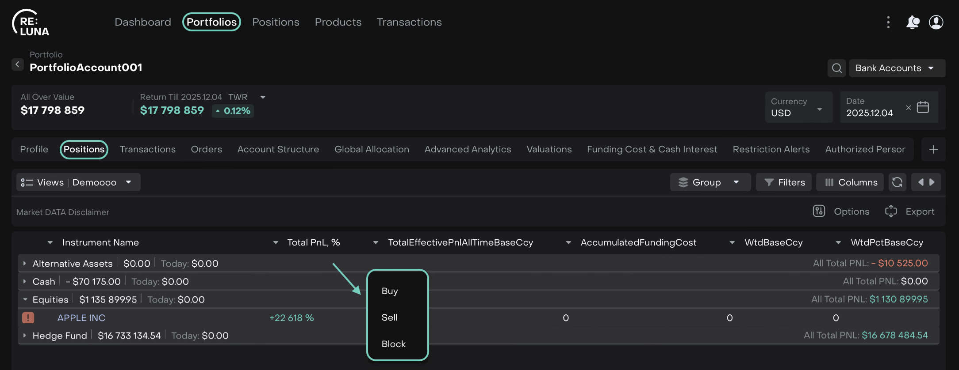The image size is (959, 370).
Task: Open the user profile icon
Action: pyautogui.click(x=936, y=22)
